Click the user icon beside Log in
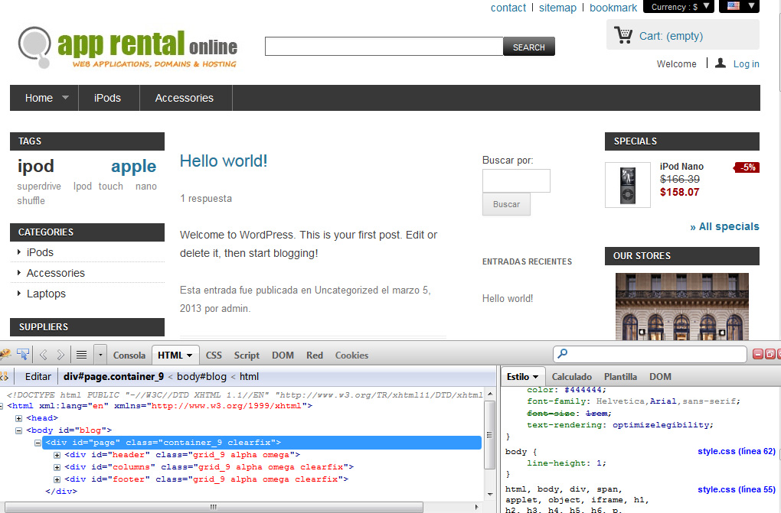The width and height of the screenshot is (781, 513). [x=721, y=63]
